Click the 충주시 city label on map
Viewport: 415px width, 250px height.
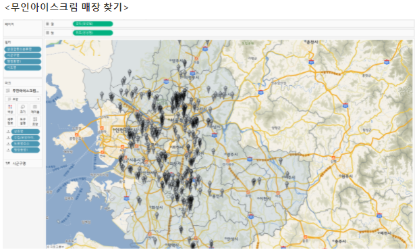tap(339, 241)
